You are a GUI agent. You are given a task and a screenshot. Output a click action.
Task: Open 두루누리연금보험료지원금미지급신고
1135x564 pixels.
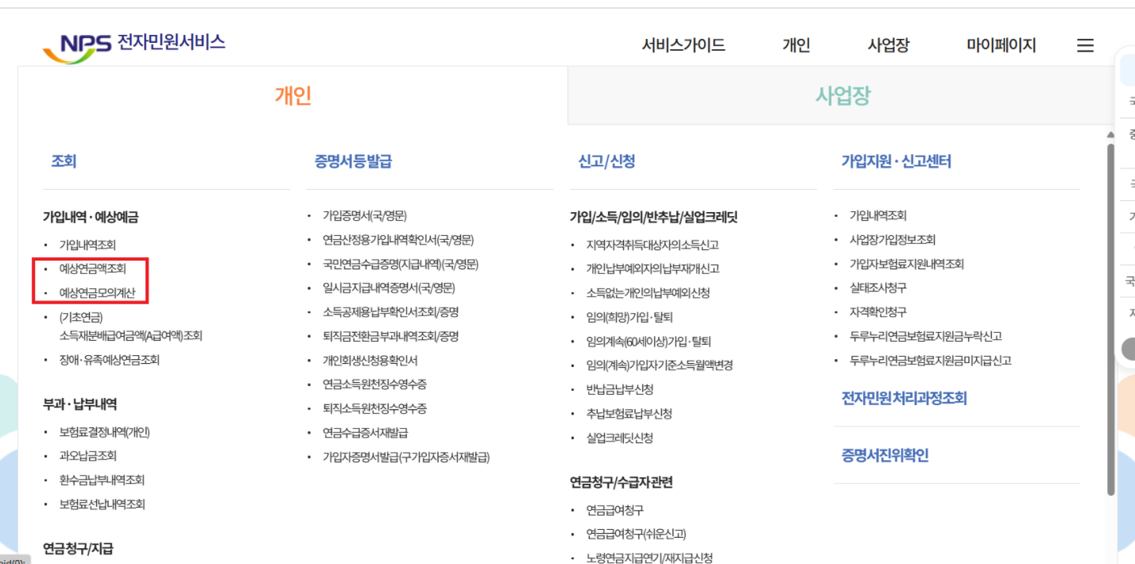pyautogui.click(x=931, y=361)
